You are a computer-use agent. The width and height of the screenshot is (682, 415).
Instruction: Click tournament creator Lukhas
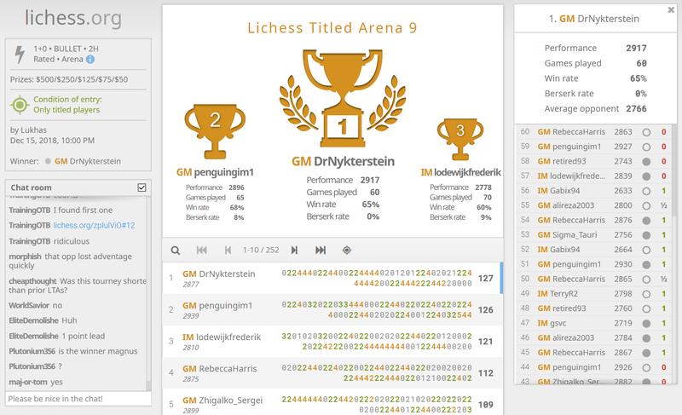coord(34,130)
